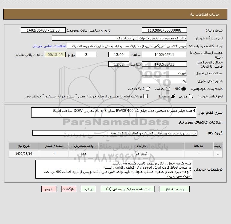Click the اطلاعات کالاهای مورد نیاز section heading

[x=200, y=122]
